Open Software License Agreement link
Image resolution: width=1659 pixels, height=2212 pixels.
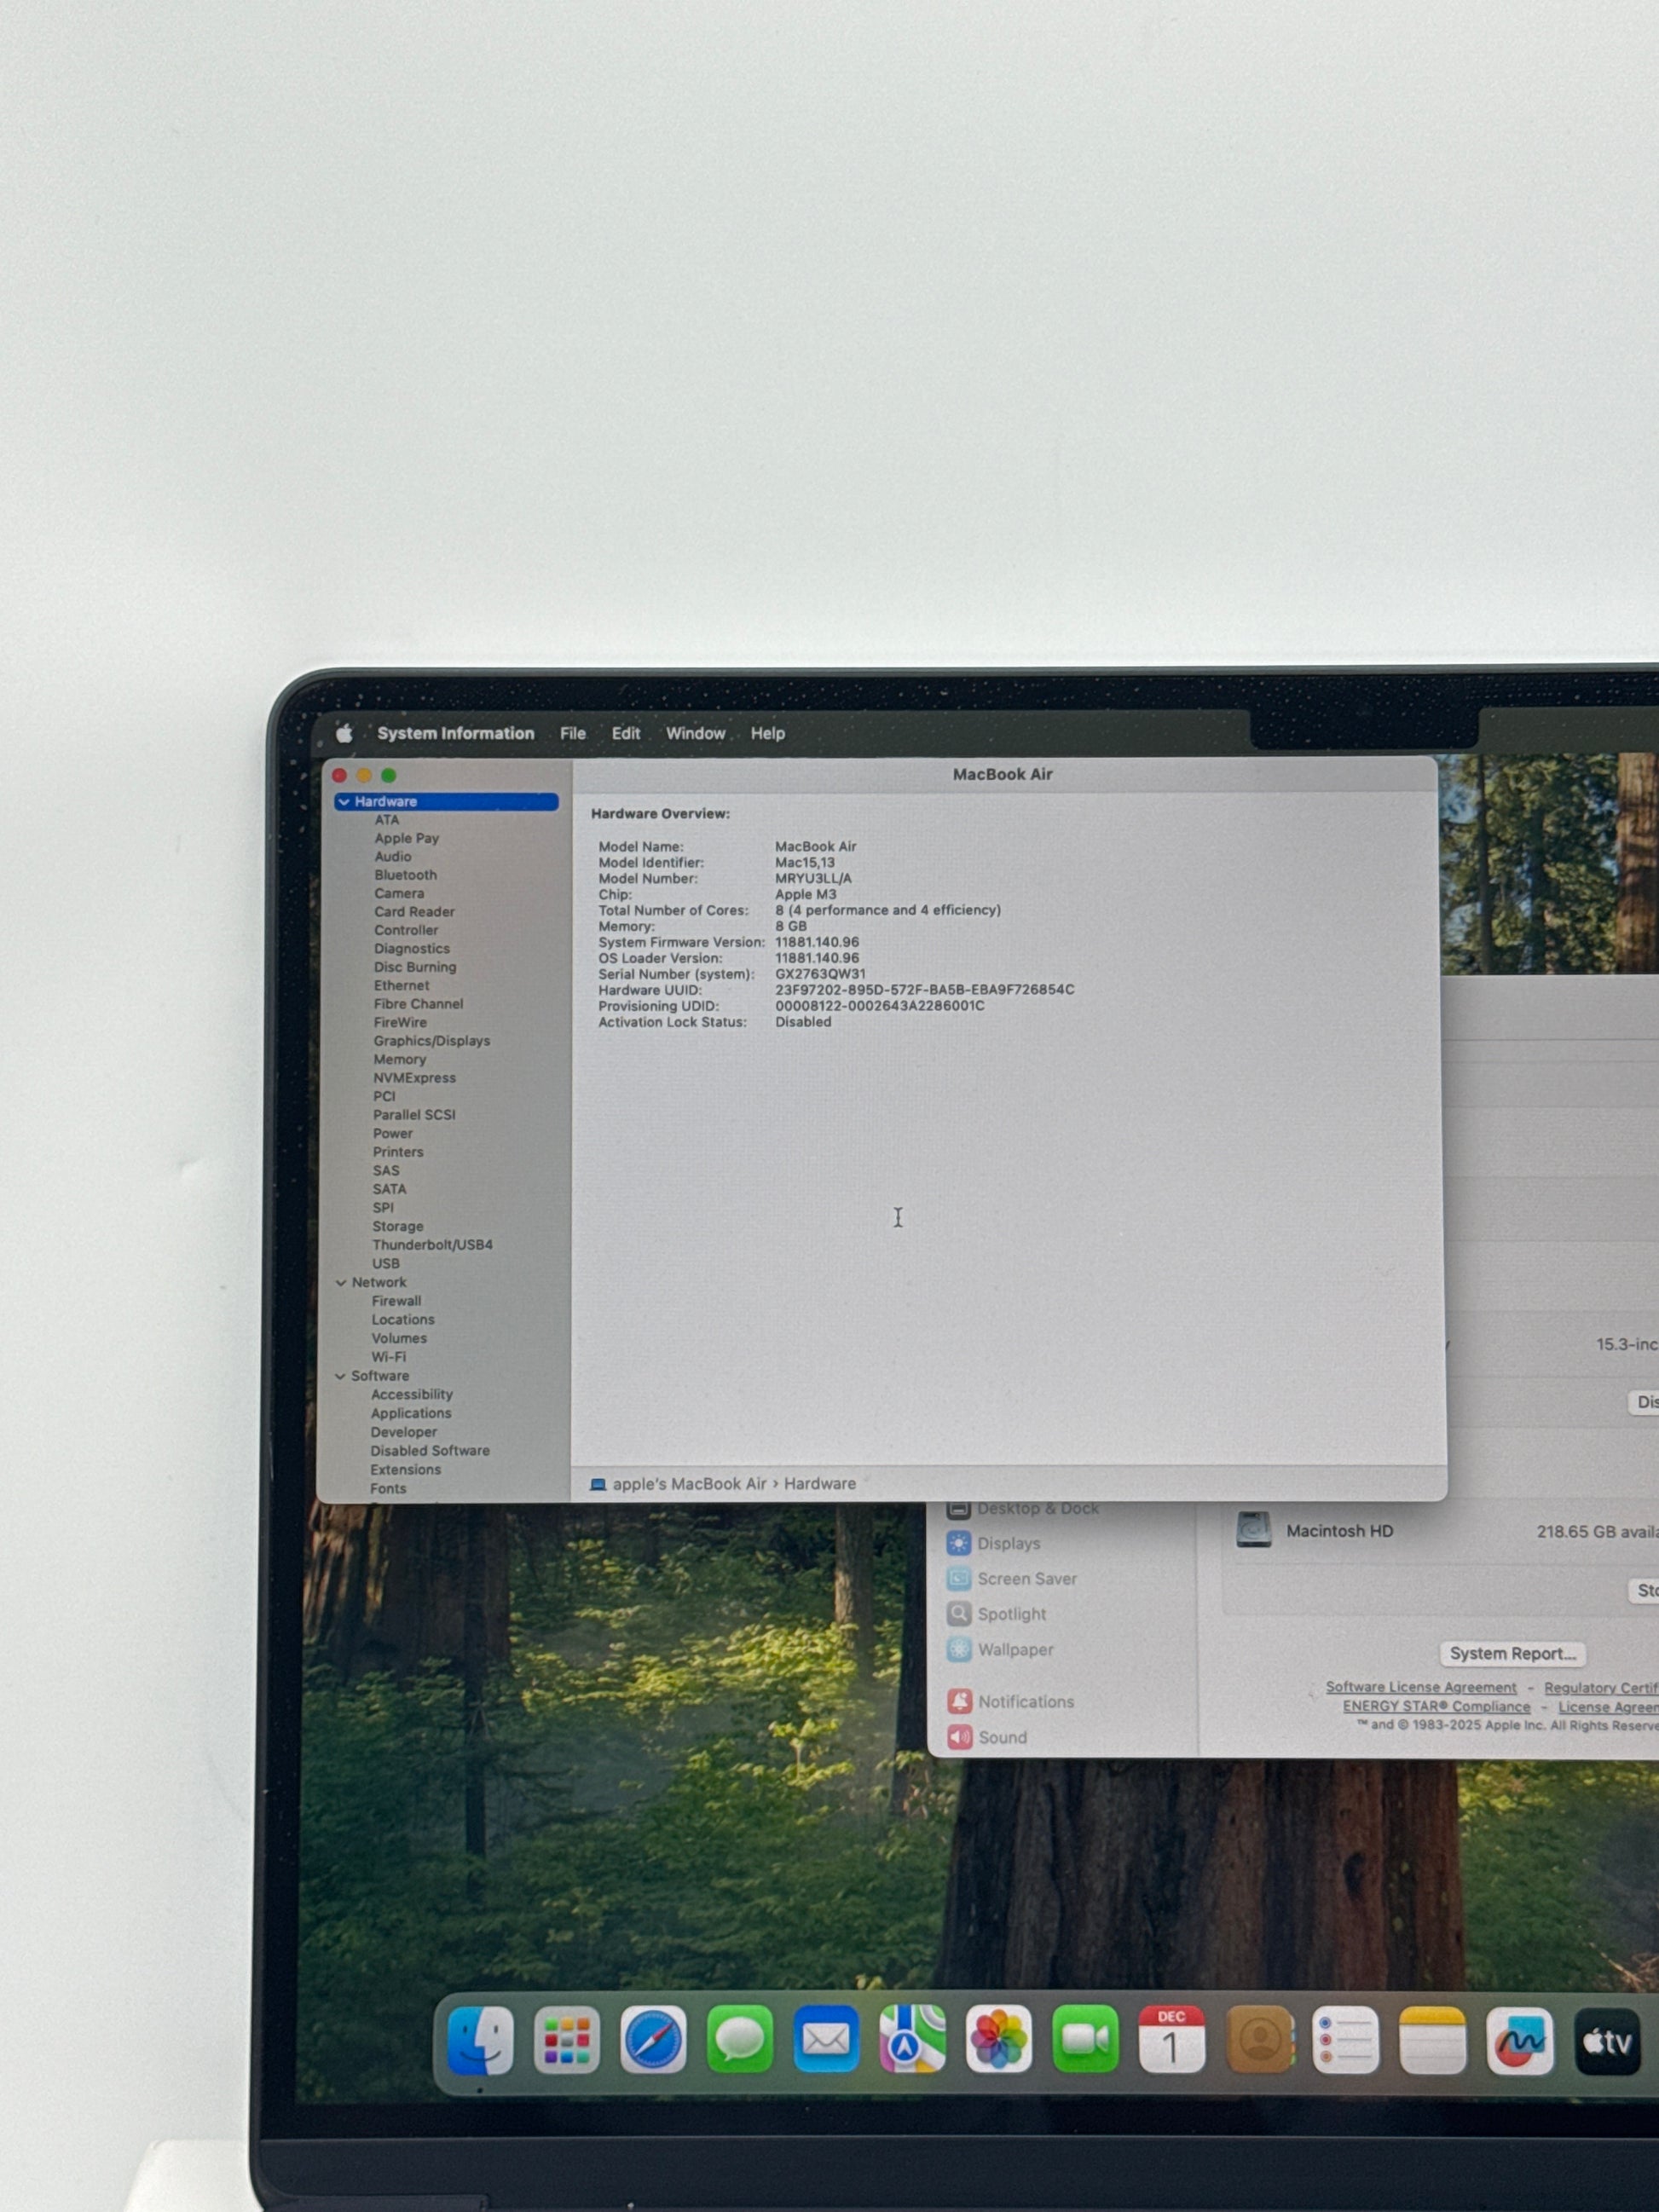1420,1687
